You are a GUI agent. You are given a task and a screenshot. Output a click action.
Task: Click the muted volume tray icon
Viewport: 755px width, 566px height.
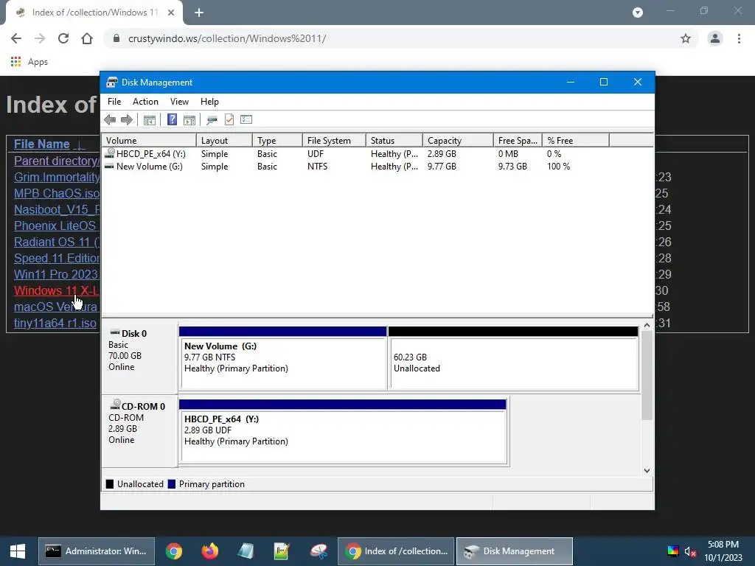pos(690,551)
